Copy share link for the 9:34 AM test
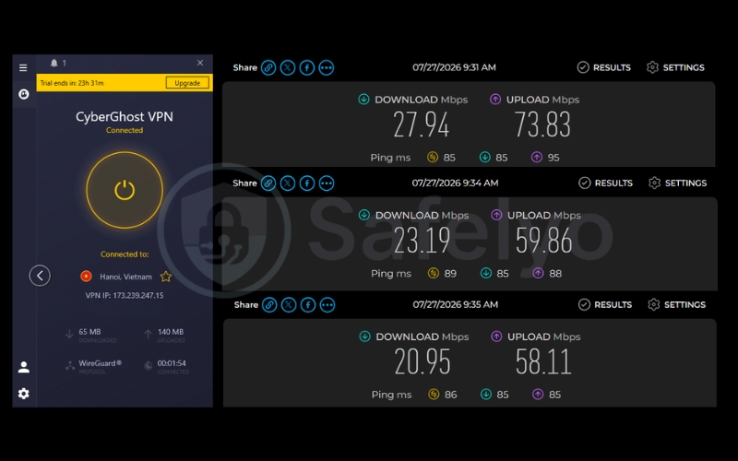The height and width of the screenshot is (461, 738). (x=268, y=183)
